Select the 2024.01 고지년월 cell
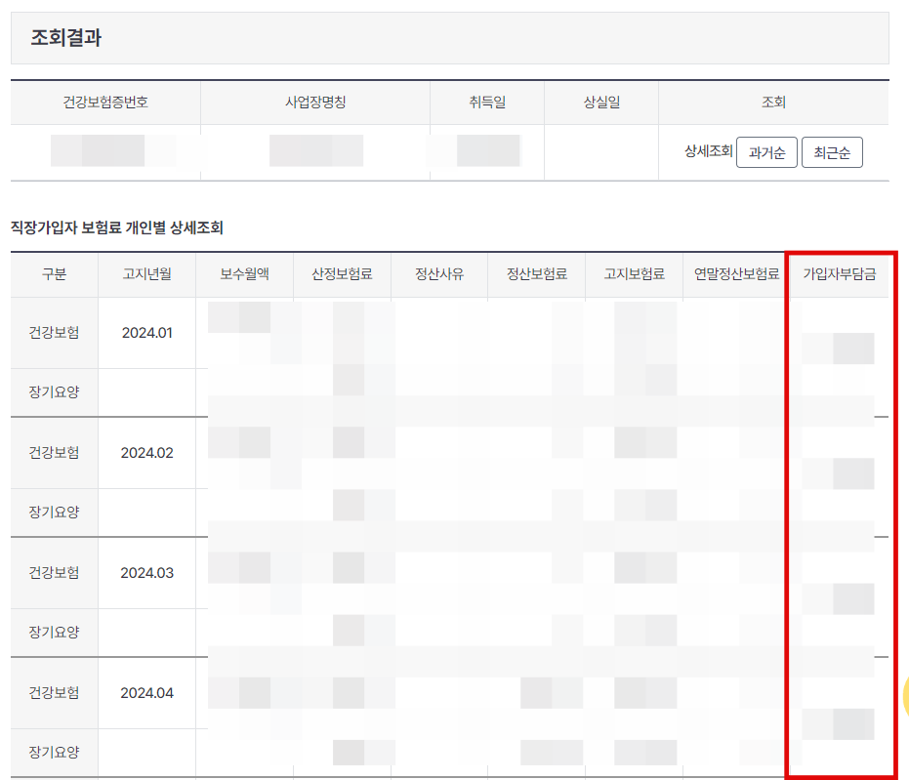Viewport: 909px width, 780px height. coord(150,332)
